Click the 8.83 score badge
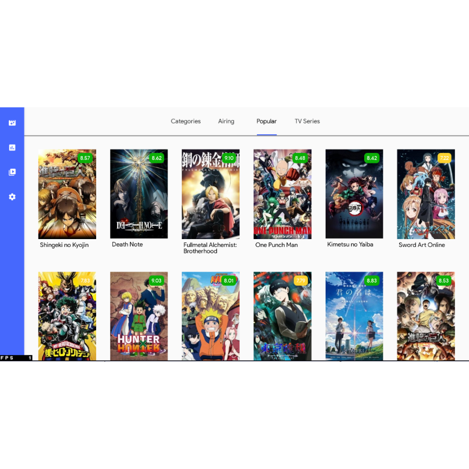Viewport: 469px width, 469px height. coord(372,281)
